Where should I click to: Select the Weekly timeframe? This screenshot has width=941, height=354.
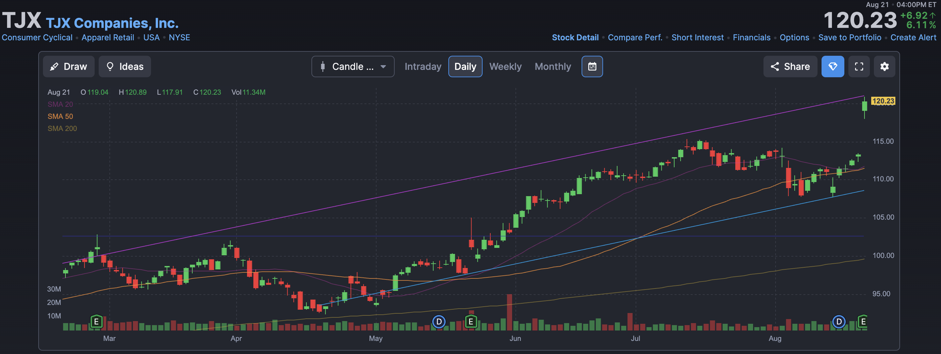[x=505, y=67]
